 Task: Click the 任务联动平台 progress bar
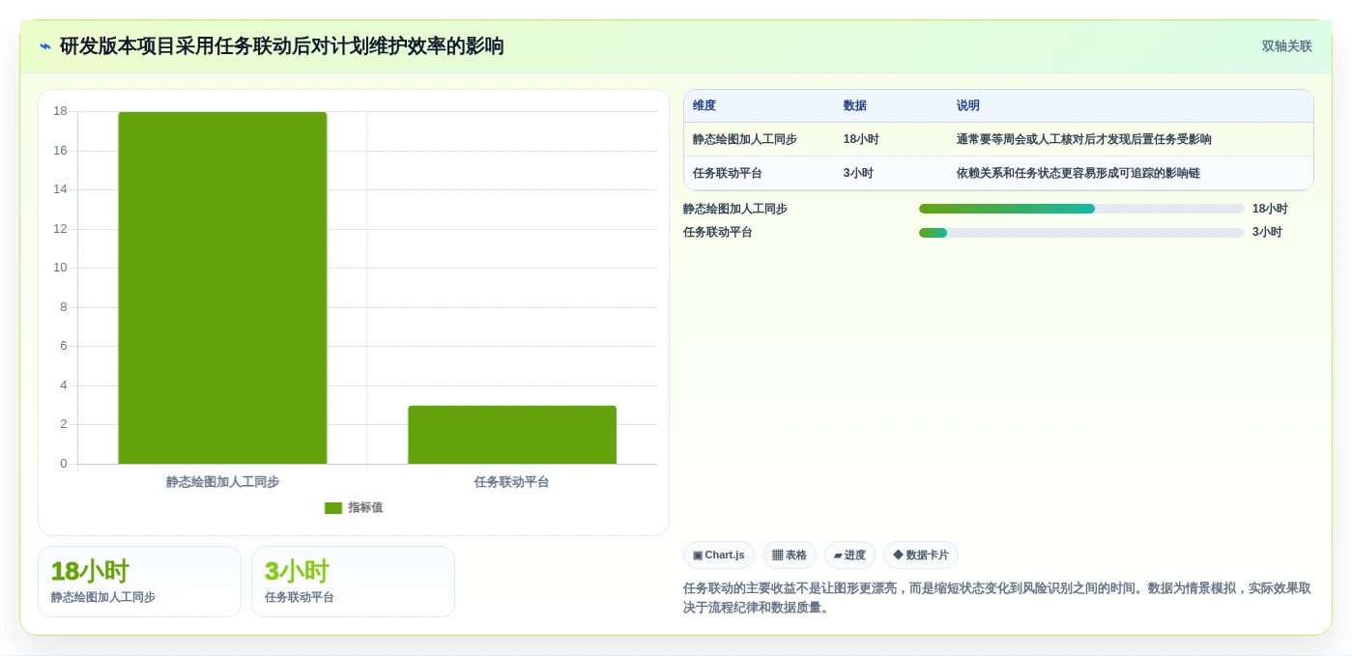coord(1081,233)
